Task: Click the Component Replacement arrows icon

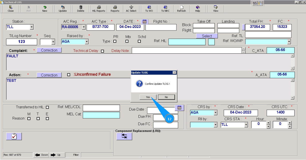Action: pos(124,136)
